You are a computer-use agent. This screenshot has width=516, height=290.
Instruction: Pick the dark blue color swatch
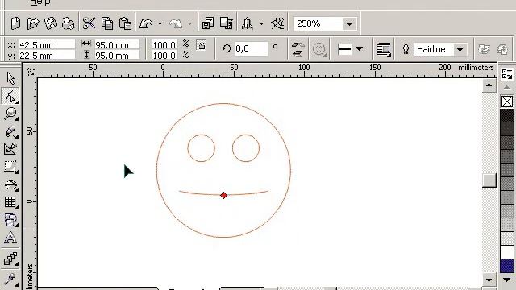point(507,266)
